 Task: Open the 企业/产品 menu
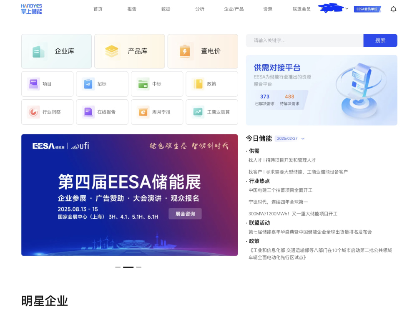(x=234, y=9)
